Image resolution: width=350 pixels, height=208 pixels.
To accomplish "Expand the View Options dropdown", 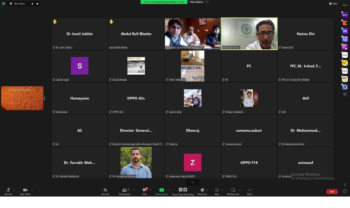I will (199, 2).
